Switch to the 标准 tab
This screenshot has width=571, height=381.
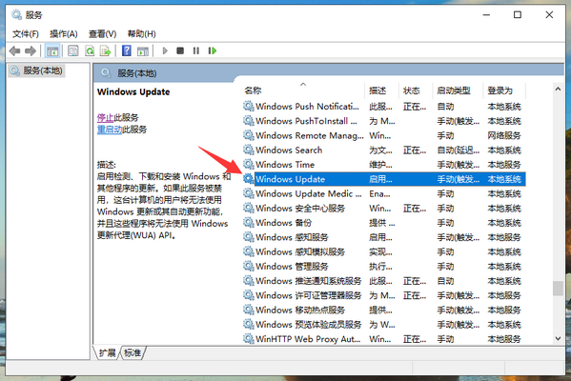(x=133, y=353)
